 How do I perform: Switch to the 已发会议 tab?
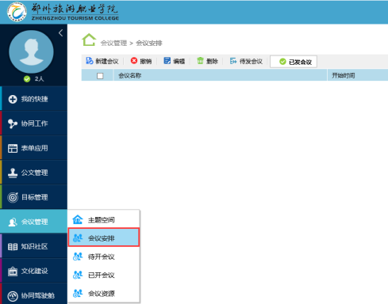294,62
